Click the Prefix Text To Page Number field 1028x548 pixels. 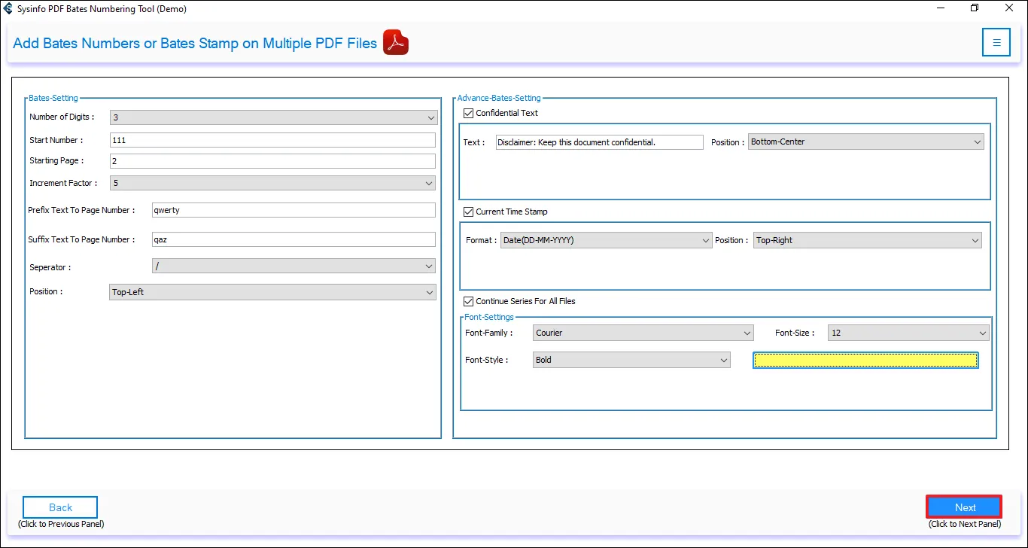coord(293,210)
